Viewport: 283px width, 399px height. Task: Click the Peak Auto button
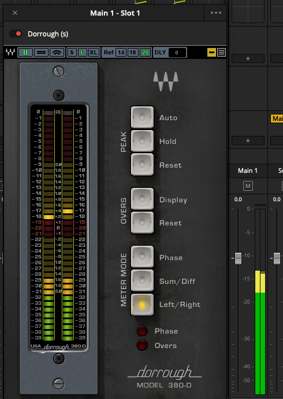142,117
